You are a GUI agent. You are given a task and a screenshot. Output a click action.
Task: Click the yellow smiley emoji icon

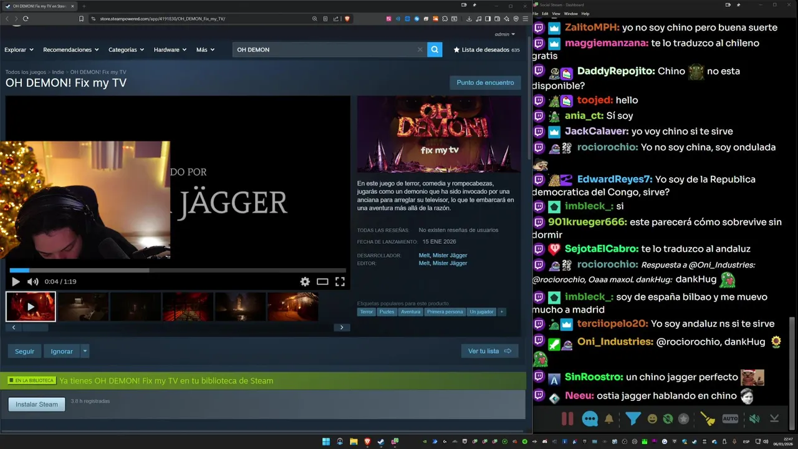point(652,419)
